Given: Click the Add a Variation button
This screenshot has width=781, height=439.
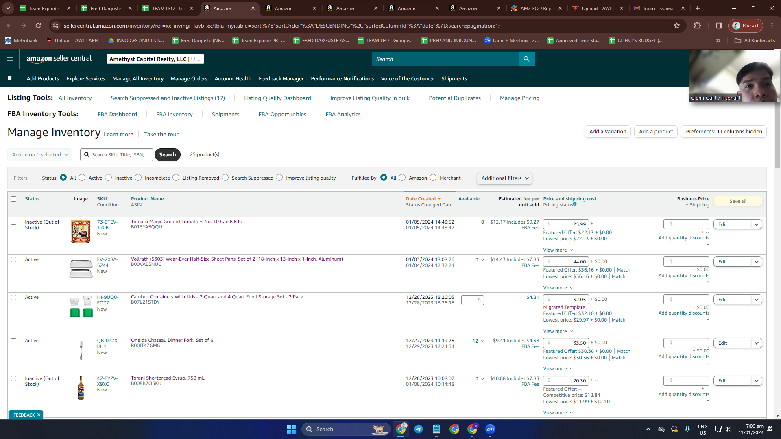Looking at the screenshot, I should tap(608, 132).
